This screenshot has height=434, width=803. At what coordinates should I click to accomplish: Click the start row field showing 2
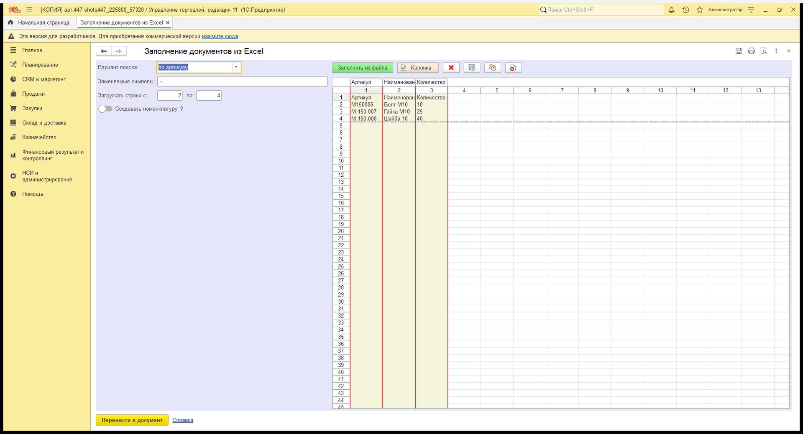point(170,96)
